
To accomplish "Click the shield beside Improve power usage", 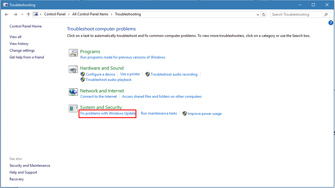I will click(x=185, y=113).
